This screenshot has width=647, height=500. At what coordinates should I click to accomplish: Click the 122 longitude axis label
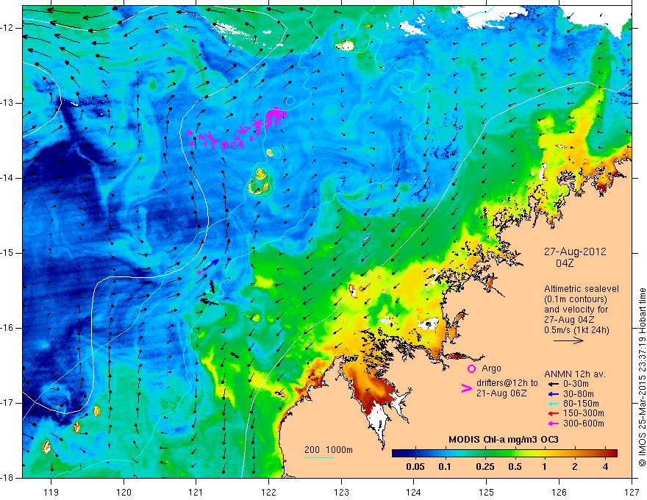(268, 492)
